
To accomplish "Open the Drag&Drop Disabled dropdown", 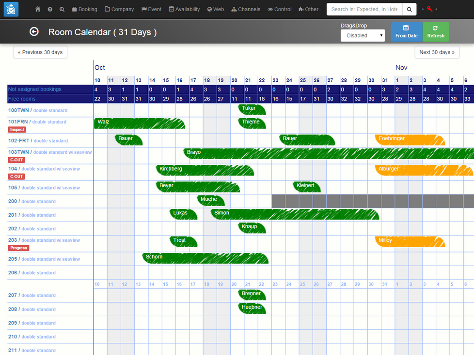I will 363,36.
